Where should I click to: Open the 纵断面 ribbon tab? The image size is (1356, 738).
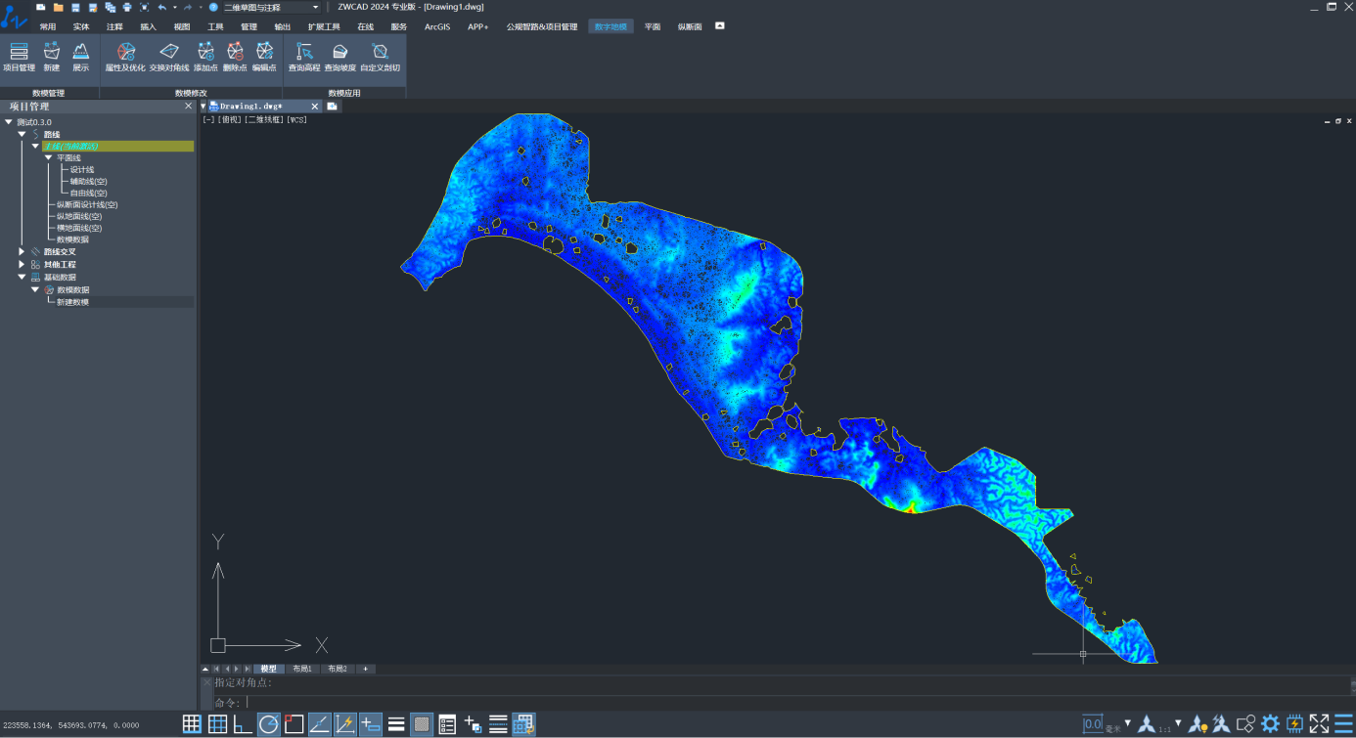pos(690,26)
